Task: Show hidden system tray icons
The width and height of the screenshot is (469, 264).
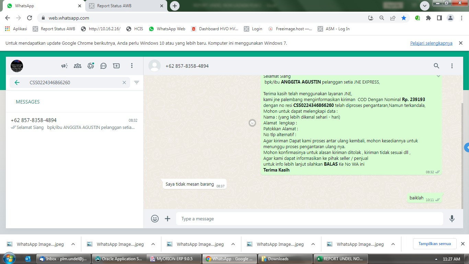Action: 436,259
